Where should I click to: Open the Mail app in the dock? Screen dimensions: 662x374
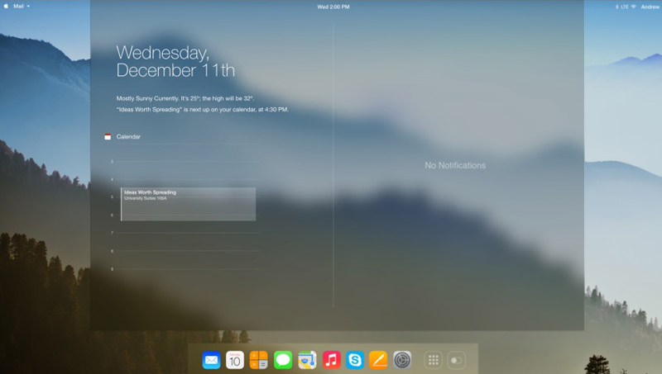[x=211, y=360]
